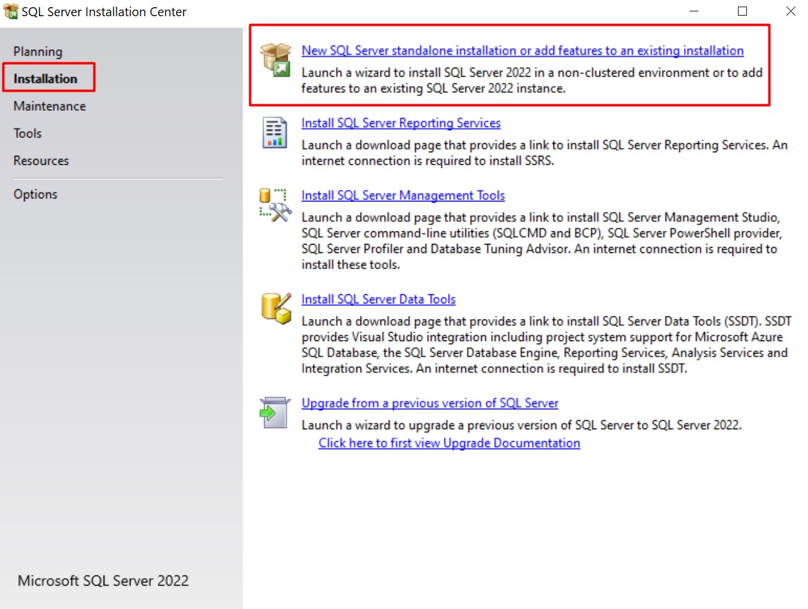Open the Tools page
The height and width of the screenshot is (609, 808).
click(x=28, y=133)
